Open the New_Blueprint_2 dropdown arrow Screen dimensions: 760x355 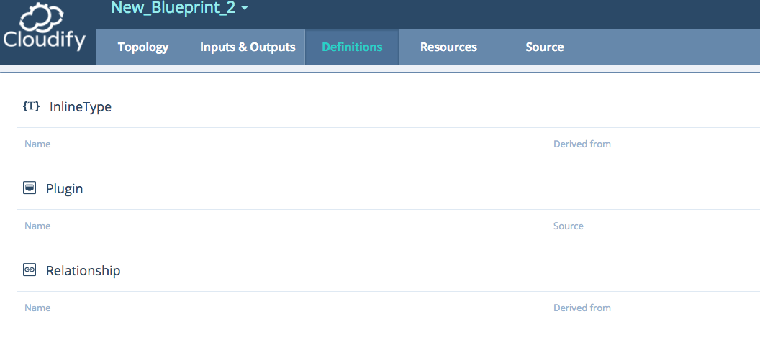coord(244,8)
